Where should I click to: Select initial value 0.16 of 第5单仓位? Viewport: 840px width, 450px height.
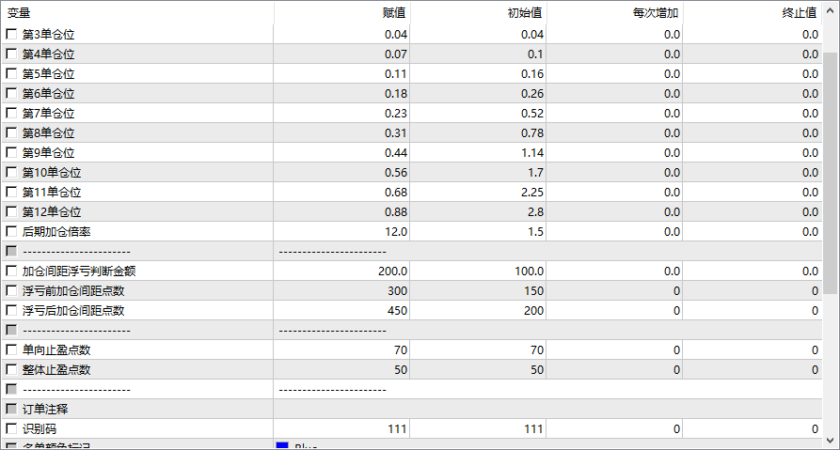[532, 74]
